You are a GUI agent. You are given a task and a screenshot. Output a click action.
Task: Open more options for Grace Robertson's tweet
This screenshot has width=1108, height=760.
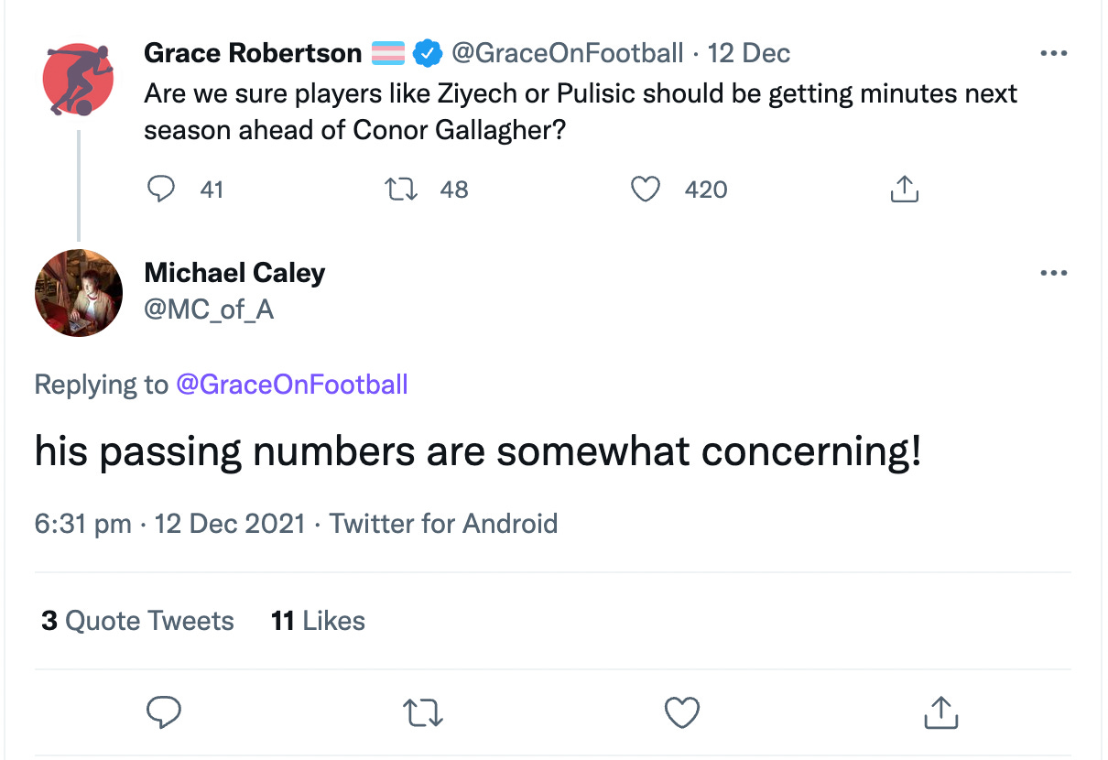tap(1054, 55)
